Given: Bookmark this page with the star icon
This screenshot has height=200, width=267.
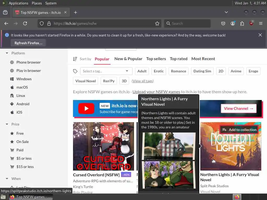Looking at the screenshot, I should [157, 23].
